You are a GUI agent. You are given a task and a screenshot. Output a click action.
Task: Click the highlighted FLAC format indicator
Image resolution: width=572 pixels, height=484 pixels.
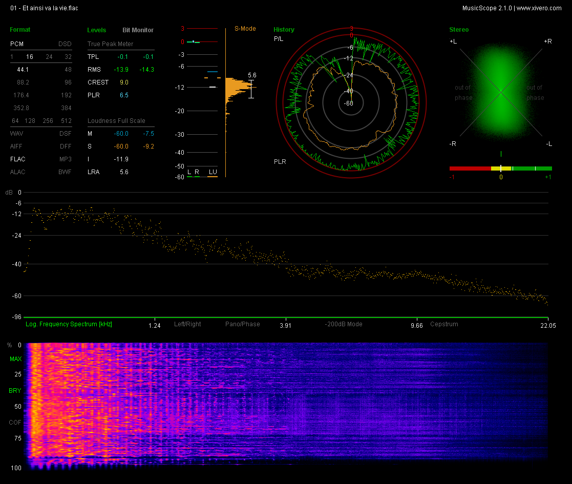(x=17, y=159)
